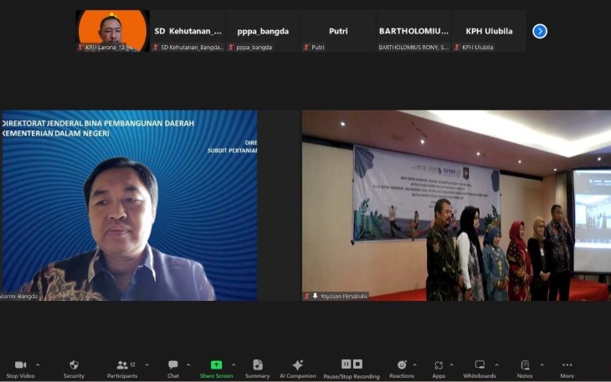This screenshot has width=611, height=382.
Task: Expand the Apps options caret
Action: [x=452, y=365]
